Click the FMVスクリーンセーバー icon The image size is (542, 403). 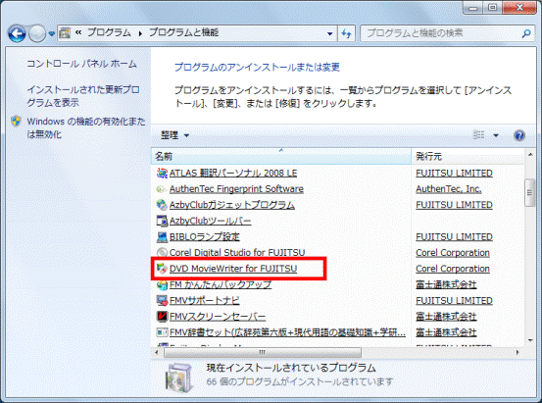coord(162,316)
